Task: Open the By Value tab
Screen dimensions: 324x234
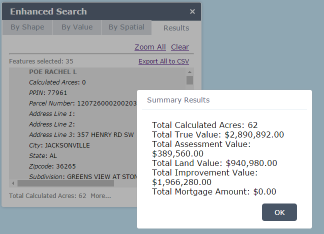Action: [x=77, y=27]
